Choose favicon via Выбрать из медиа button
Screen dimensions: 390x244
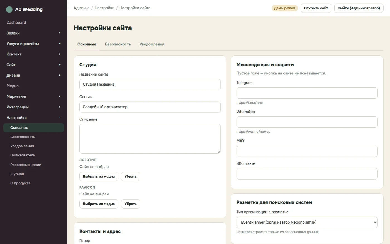point(99,204)
